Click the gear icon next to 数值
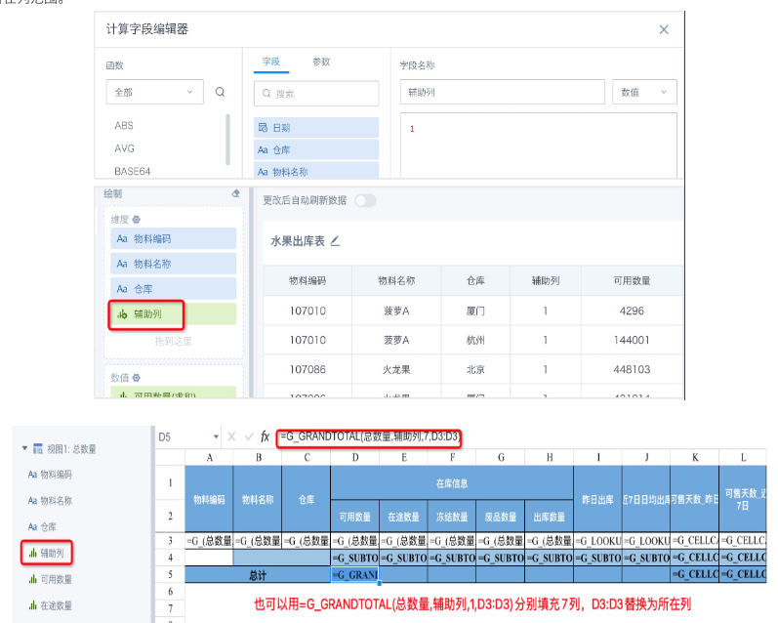778x623 pixels. tap(136, 378)
